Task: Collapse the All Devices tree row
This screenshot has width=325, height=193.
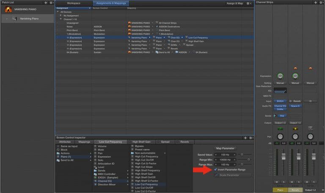Action: point(58,12)
